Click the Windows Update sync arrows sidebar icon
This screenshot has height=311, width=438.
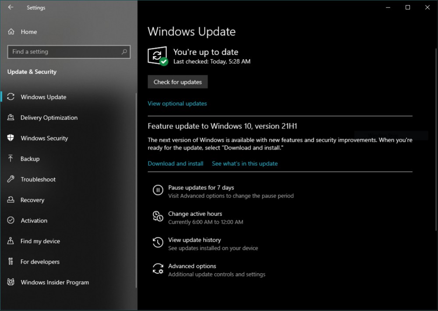[11, 97]
